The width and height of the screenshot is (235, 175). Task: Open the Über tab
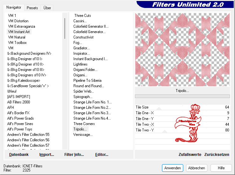click(47, 8)
